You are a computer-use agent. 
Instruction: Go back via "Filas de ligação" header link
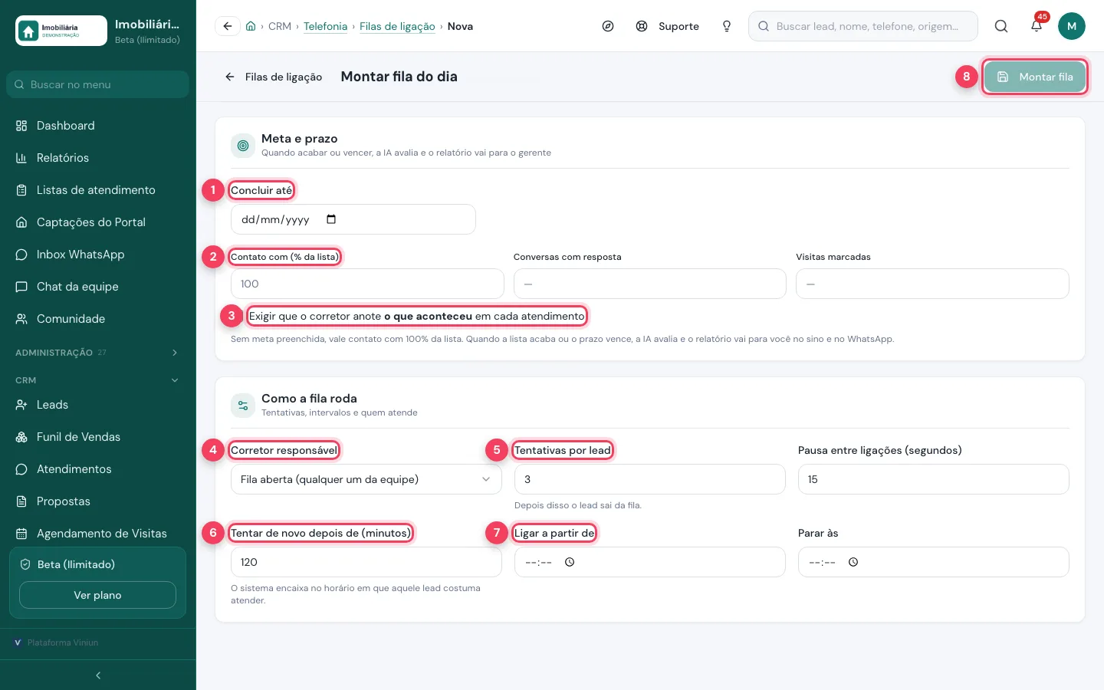(274, 77)
